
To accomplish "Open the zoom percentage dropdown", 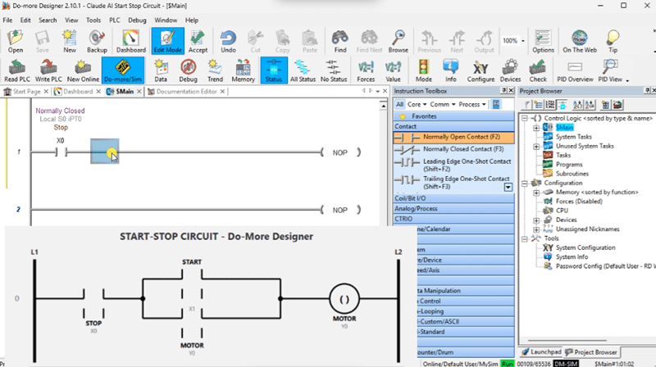I will [522, 40].
